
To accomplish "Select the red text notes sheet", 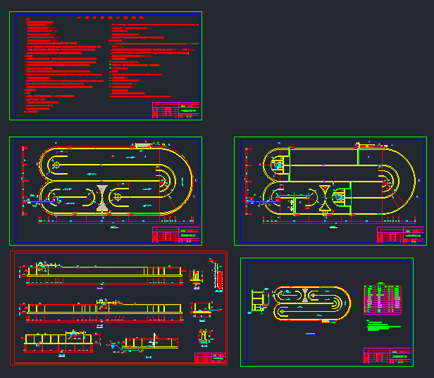I will [106, 65].
